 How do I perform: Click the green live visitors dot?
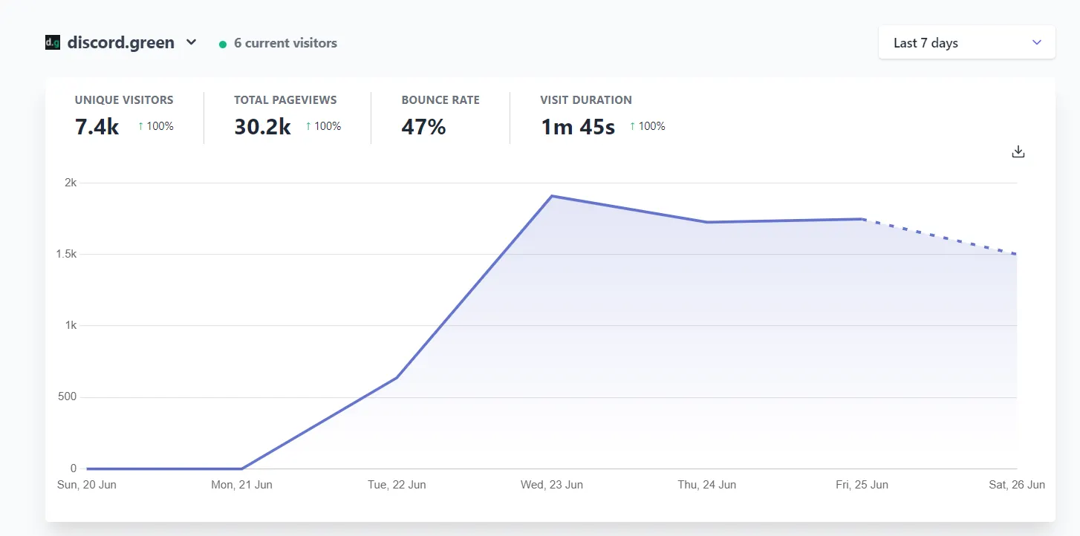[x=223, y=44]
